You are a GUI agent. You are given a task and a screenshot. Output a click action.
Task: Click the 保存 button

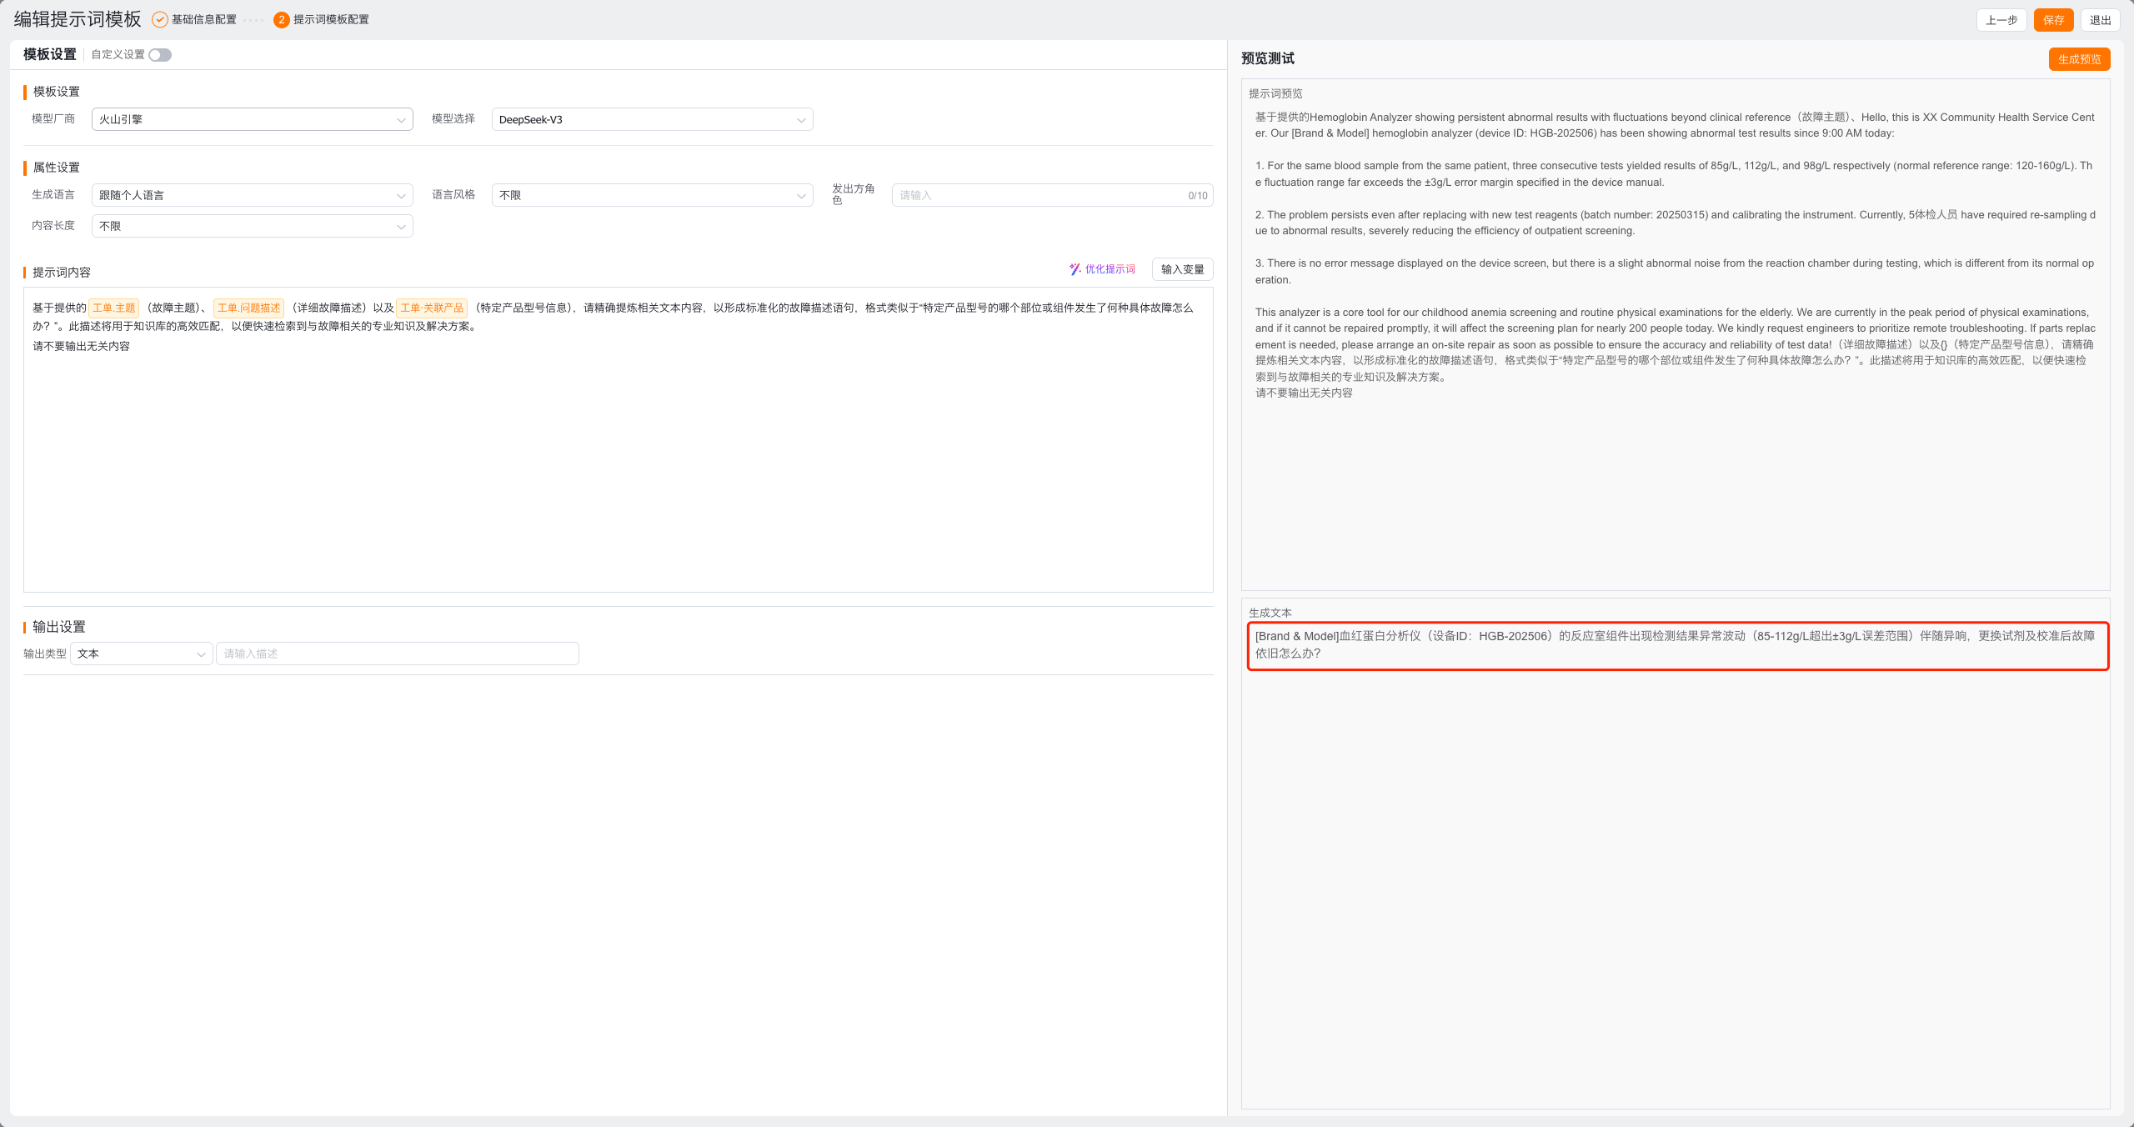click(2053, 20)
